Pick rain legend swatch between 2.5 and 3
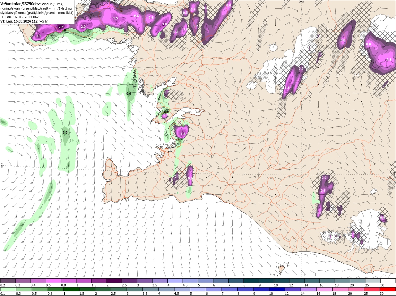The width and height of the screenshot is (396, 296). (119, 289)
